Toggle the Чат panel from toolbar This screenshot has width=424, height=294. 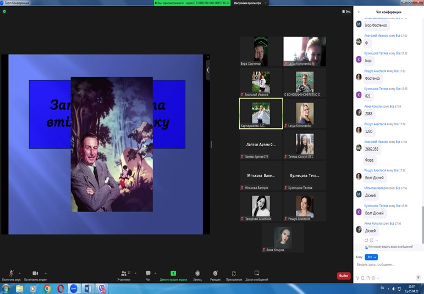click(x=148, y=276)
